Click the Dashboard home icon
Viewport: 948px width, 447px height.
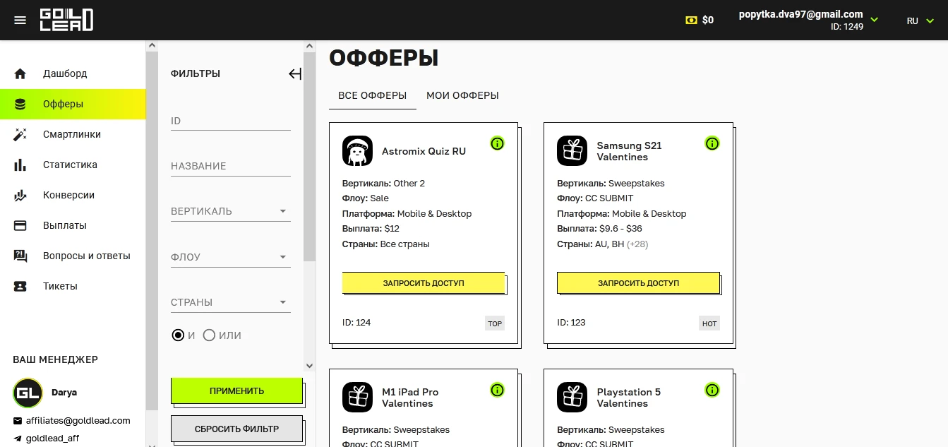coord(20,73)
